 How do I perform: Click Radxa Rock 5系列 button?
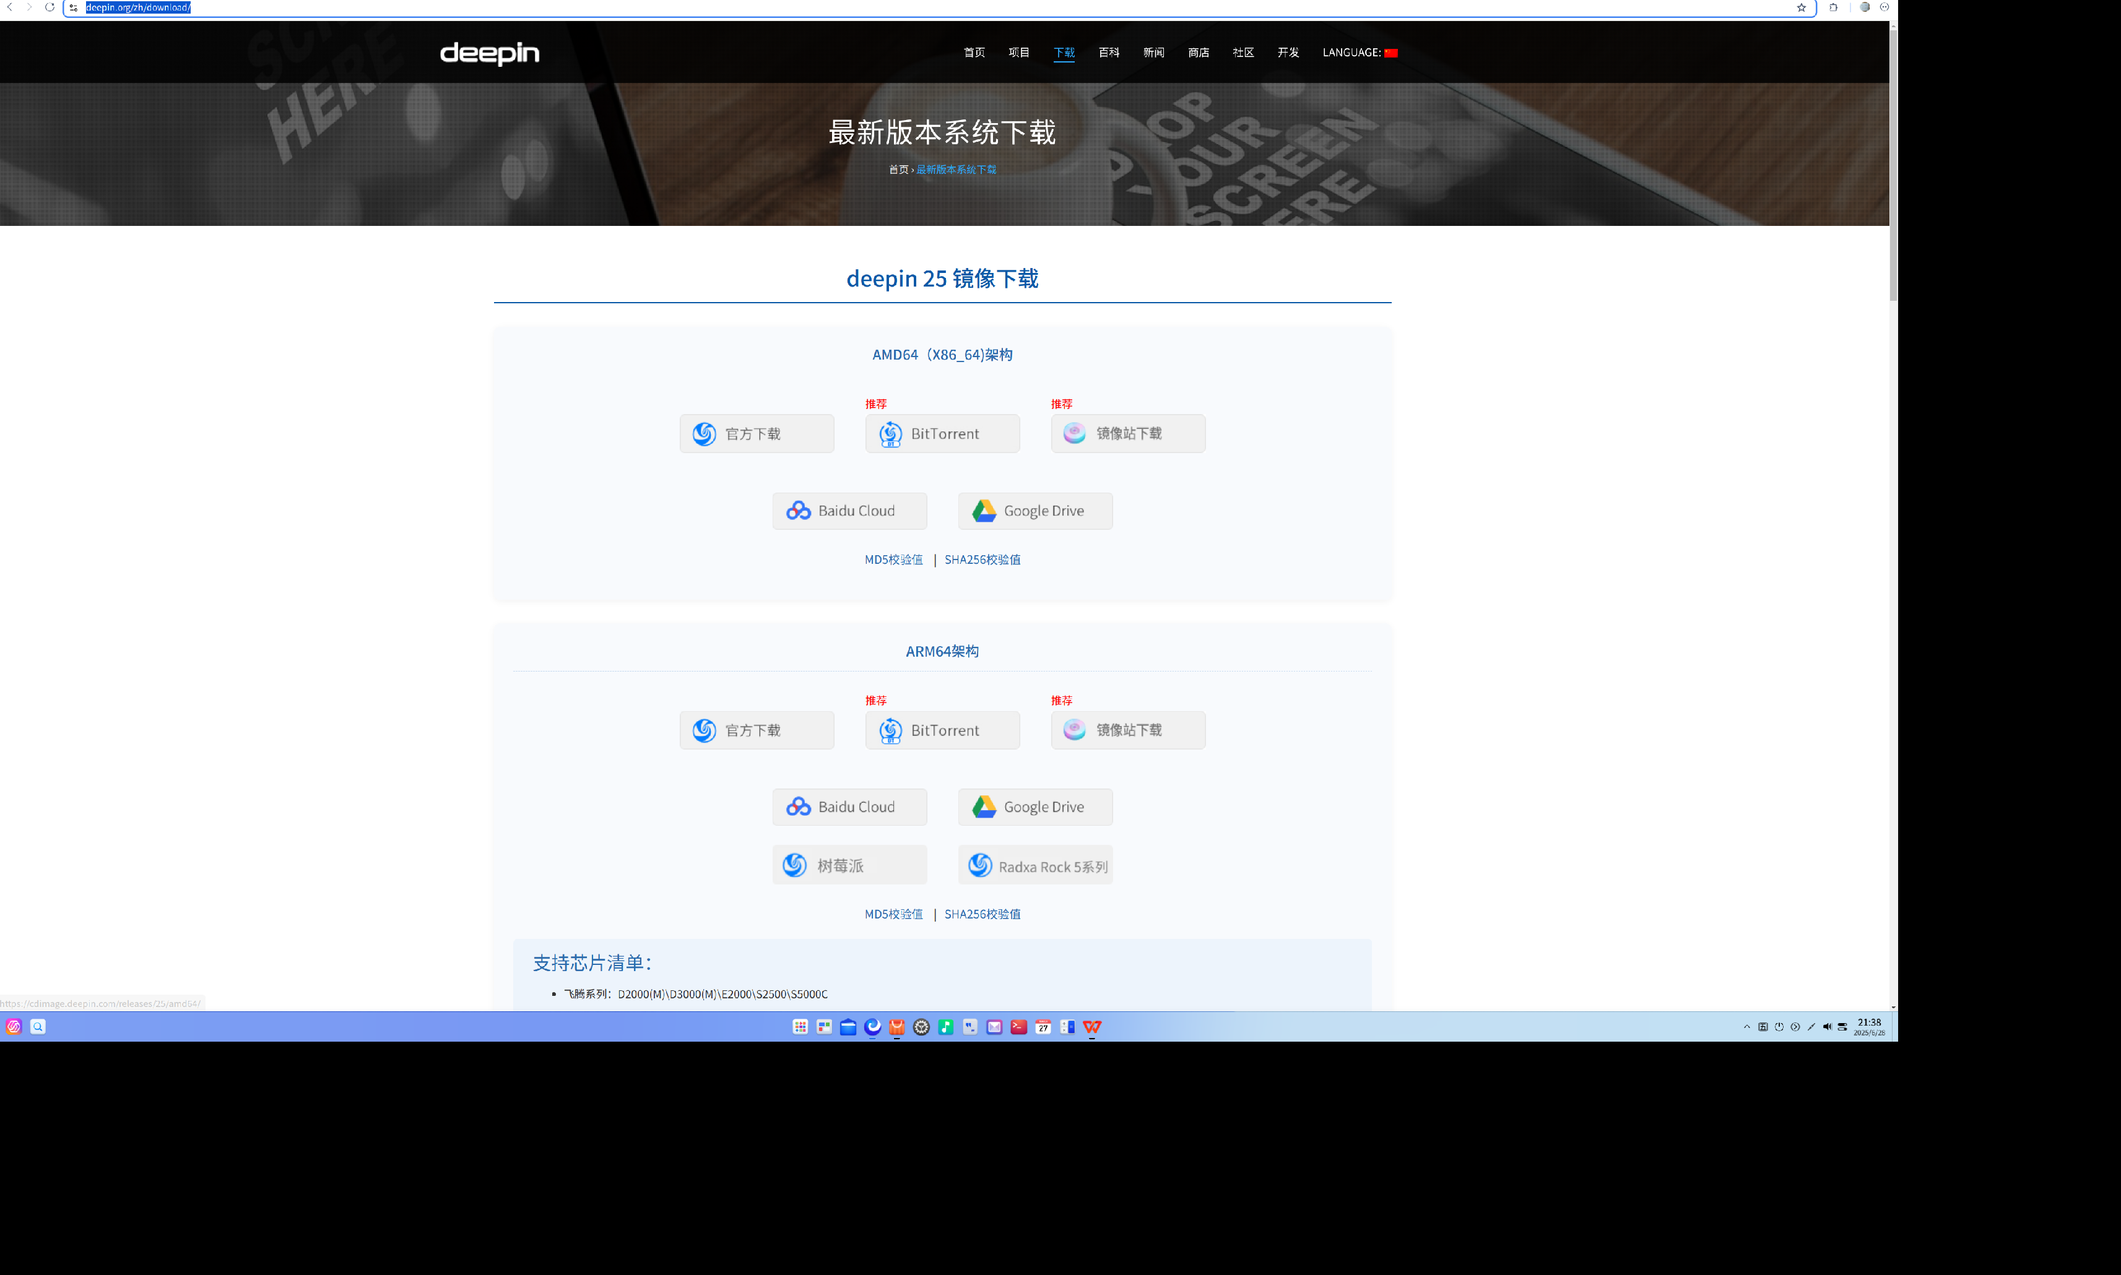click(x=1034, y=865)
